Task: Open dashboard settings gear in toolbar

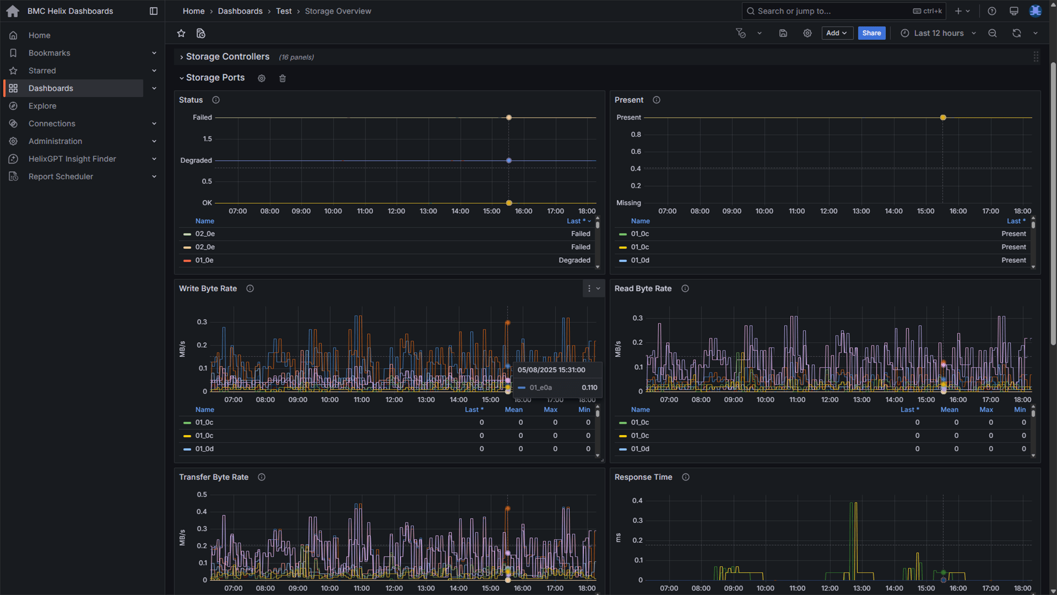Action: (x=807, y=34)
